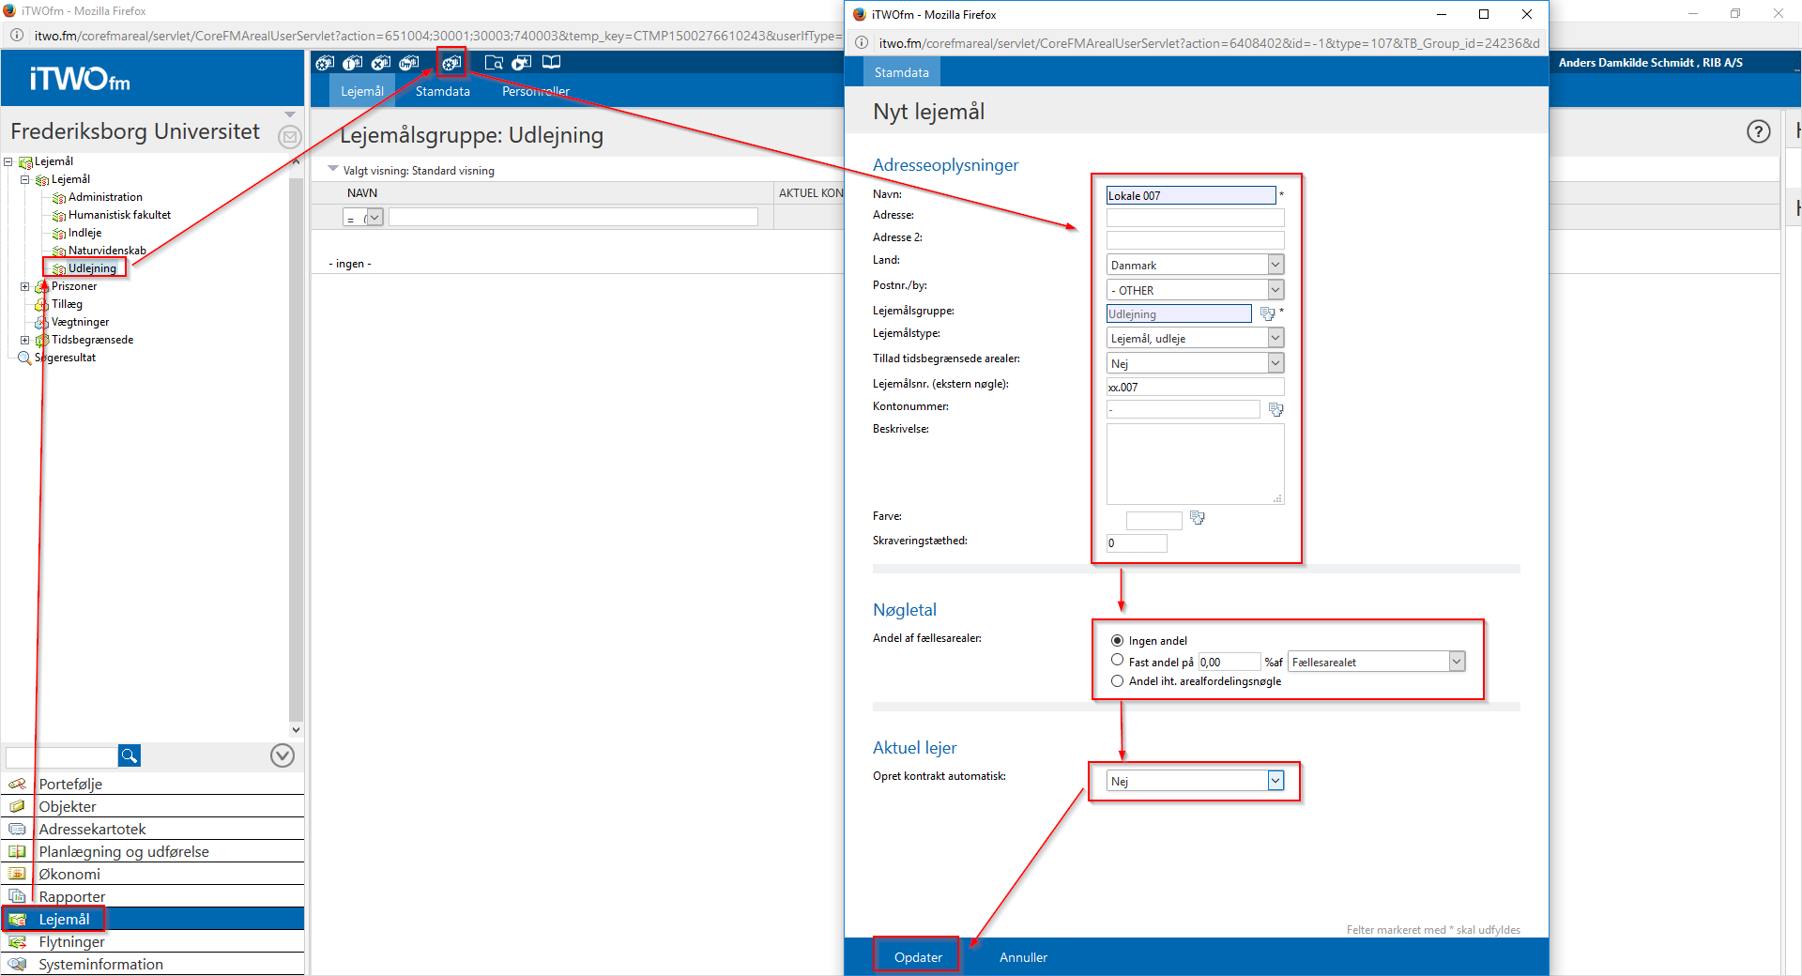Open the book manual toolbar icon
1802x976 pixels.
tap(551, 63)
